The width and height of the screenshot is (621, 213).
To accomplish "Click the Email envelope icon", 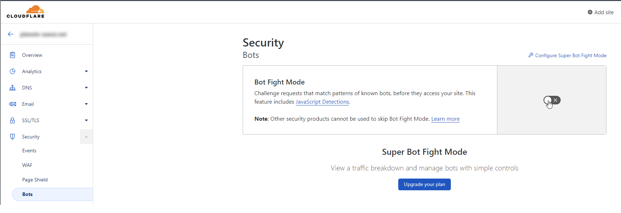I will coord(12,104).
